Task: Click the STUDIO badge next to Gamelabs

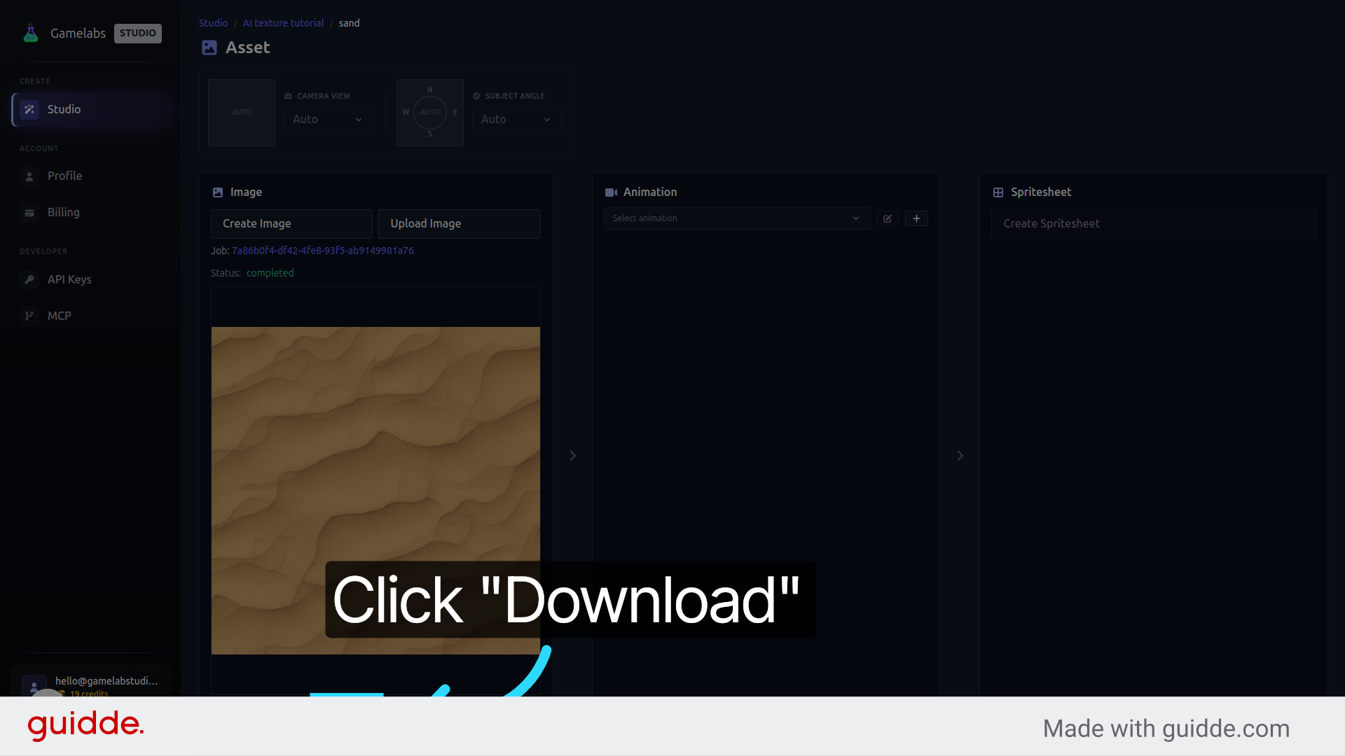Action: click(x=138, y=33)
